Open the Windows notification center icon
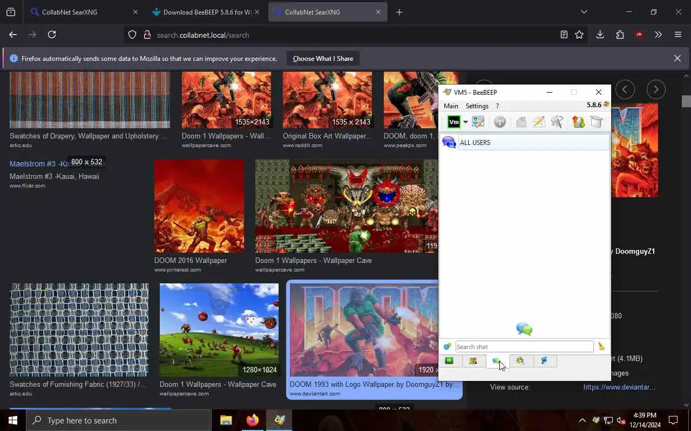The image size is (691, 431). [x=673, y=420]
